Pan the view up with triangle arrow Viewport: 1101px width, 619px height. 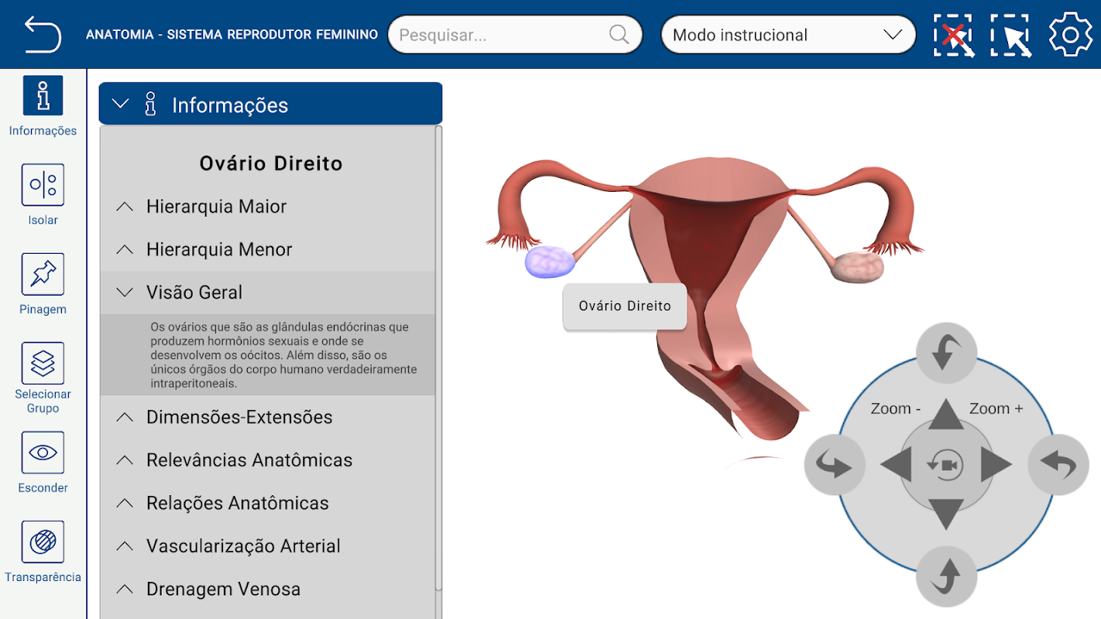coord(945,414)
